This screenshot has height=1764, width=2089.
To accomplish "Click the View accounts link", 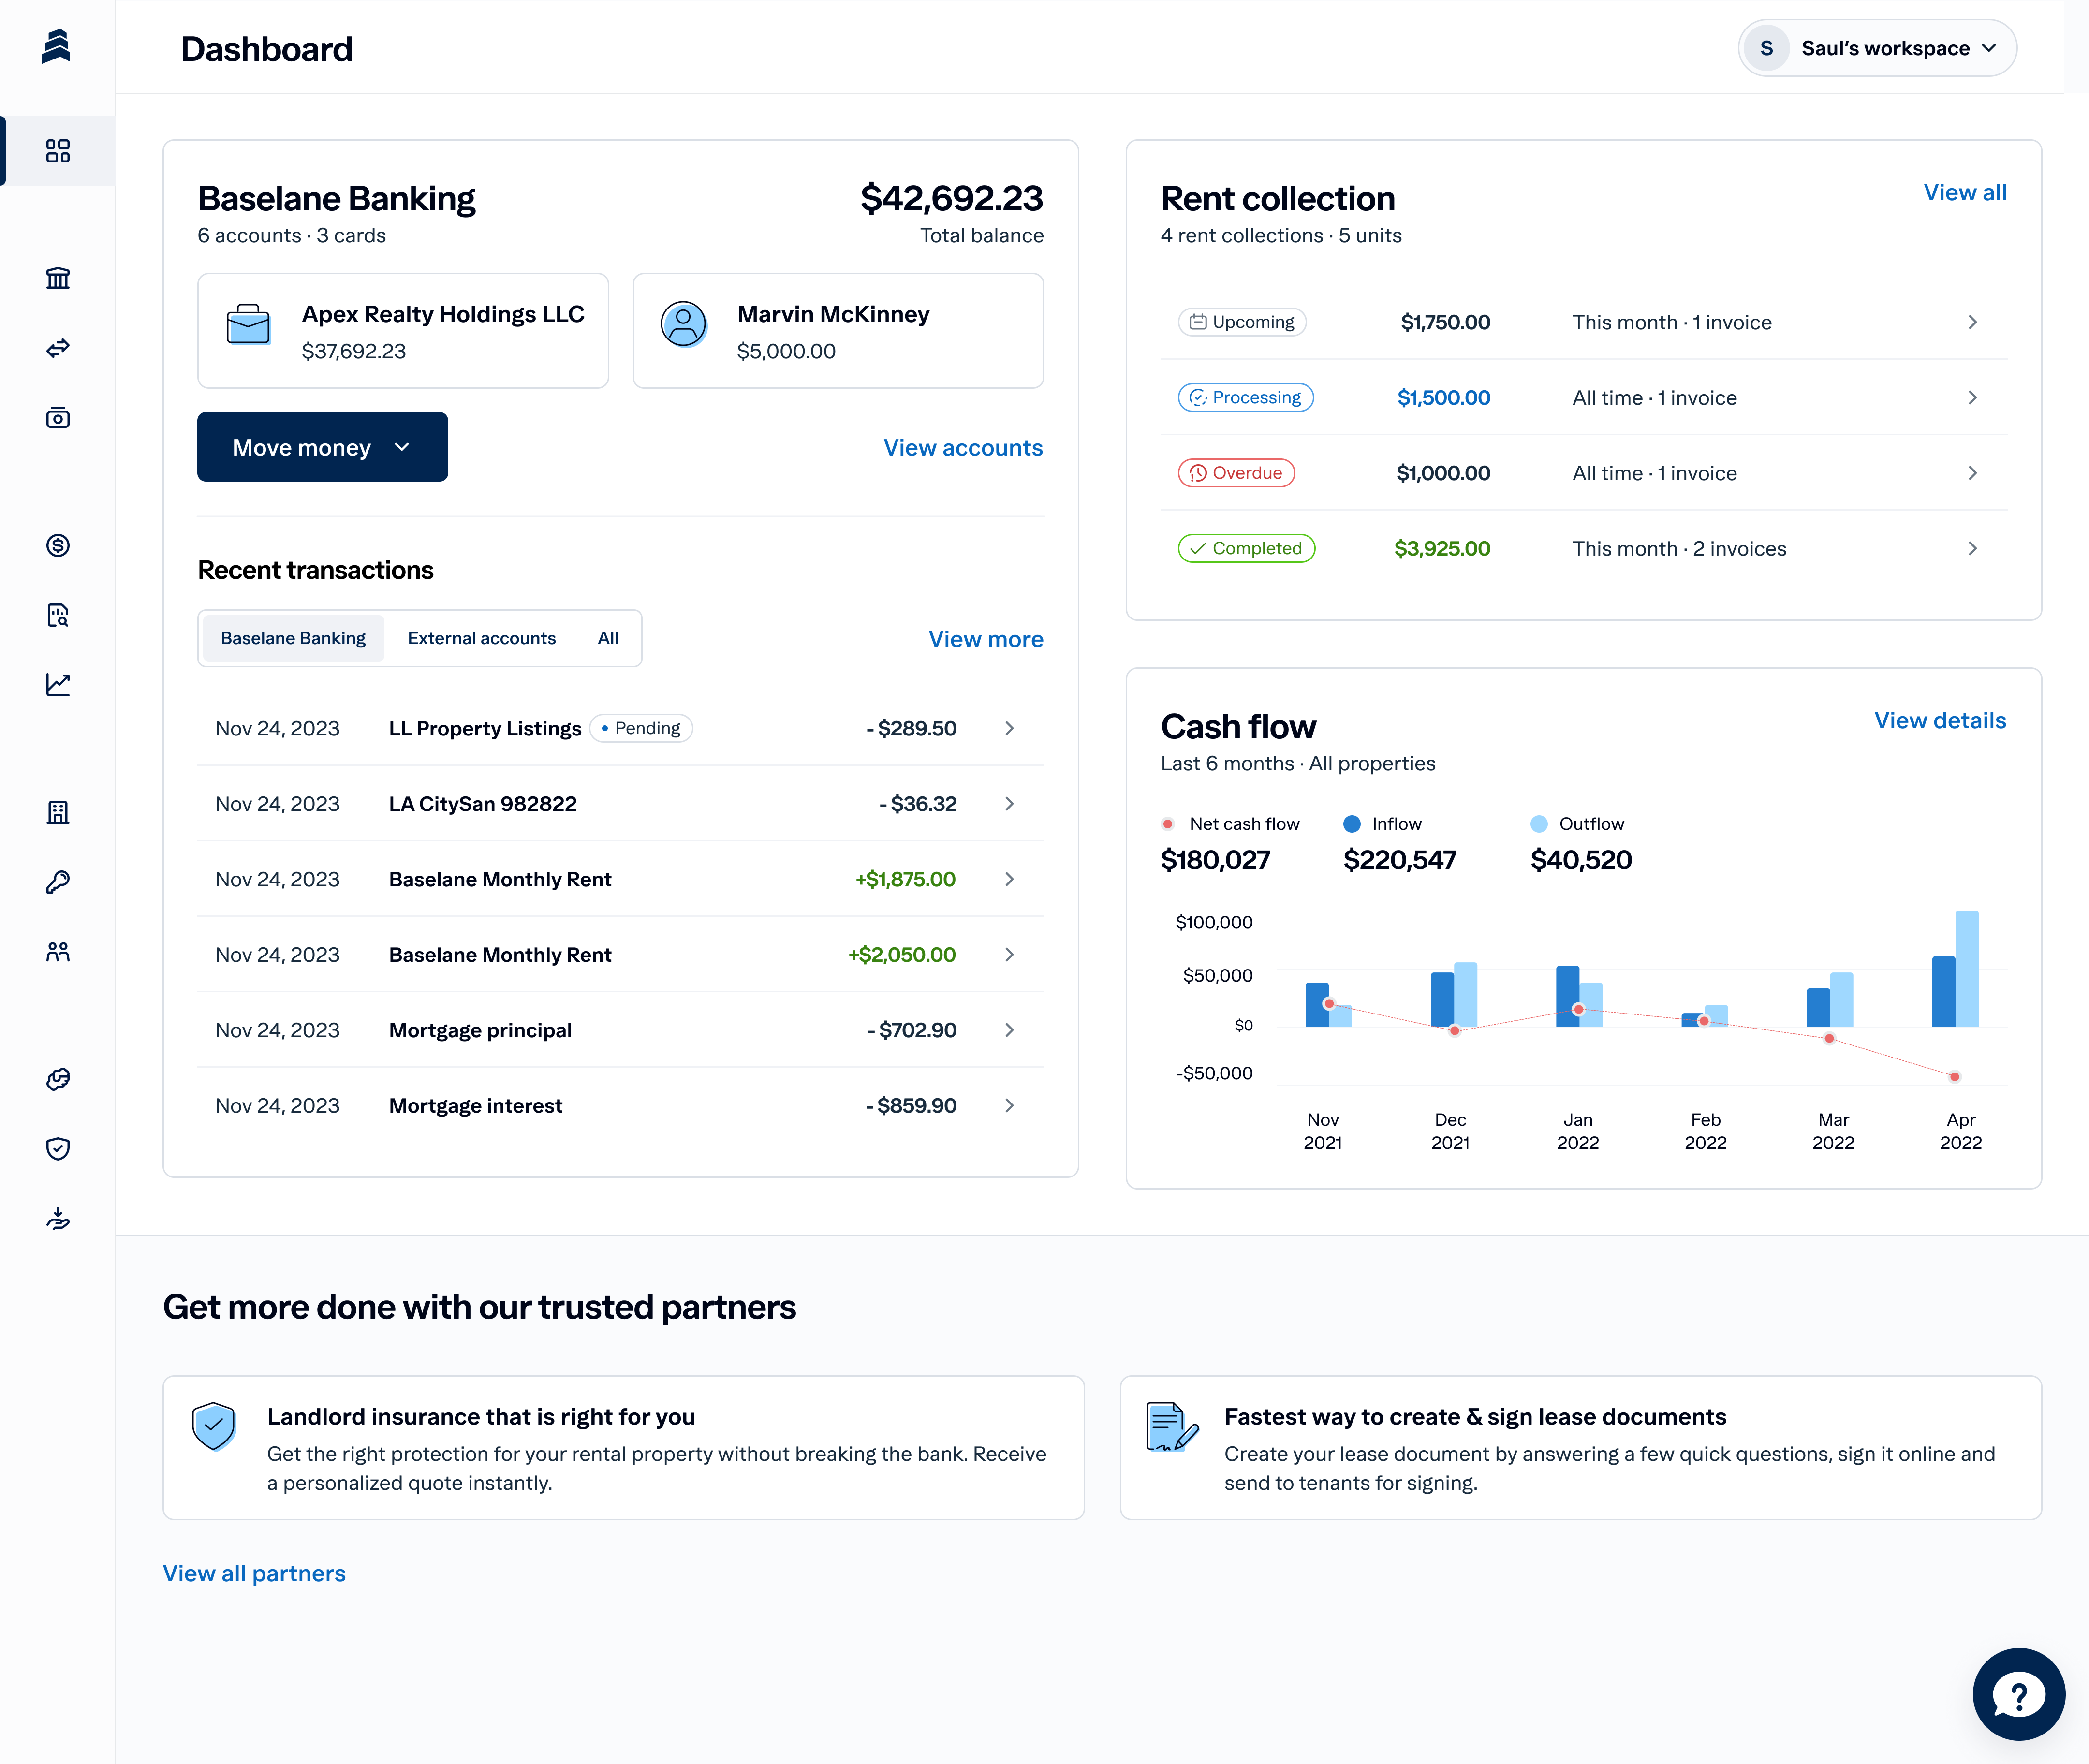I will 962,447.
